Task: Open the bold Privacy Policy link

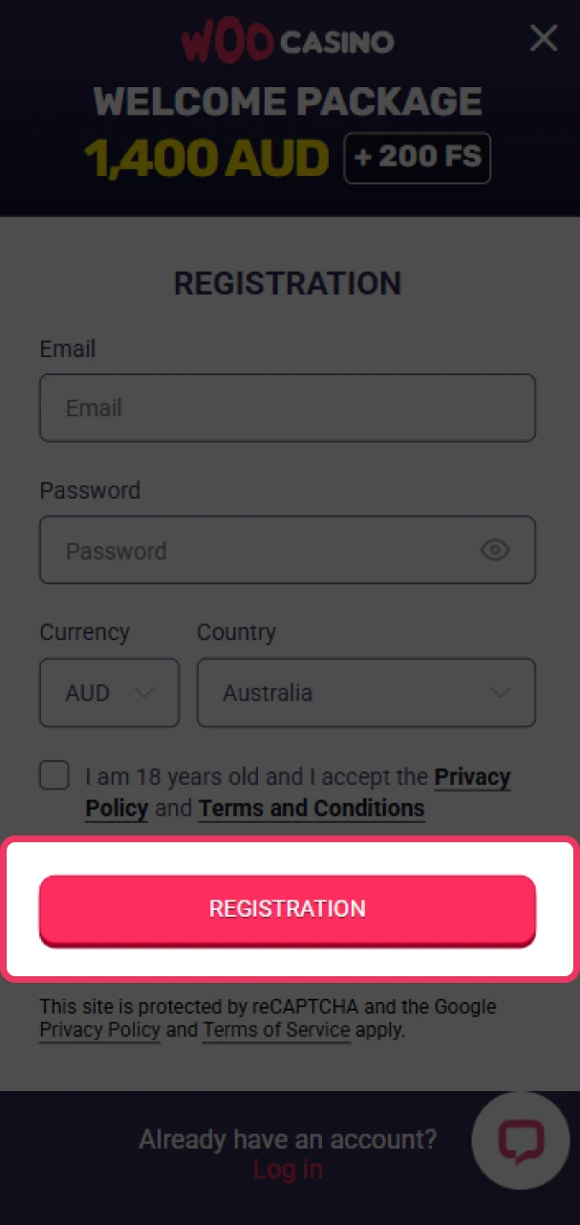Action: 298,792
